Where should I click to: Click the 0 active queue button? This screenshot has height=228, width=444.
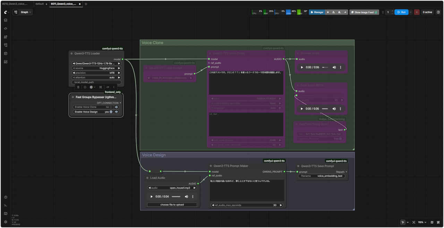point(427,12)
